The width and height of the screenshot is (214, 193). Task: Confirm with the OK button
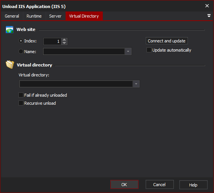tap(124, 185)
